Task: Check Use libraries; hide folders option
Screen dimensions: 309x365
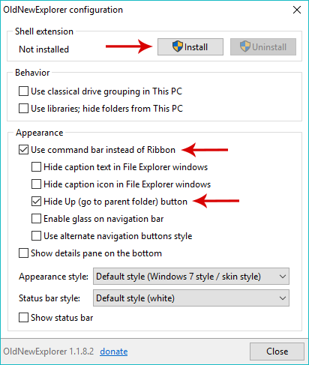Action: coord(23,109)
